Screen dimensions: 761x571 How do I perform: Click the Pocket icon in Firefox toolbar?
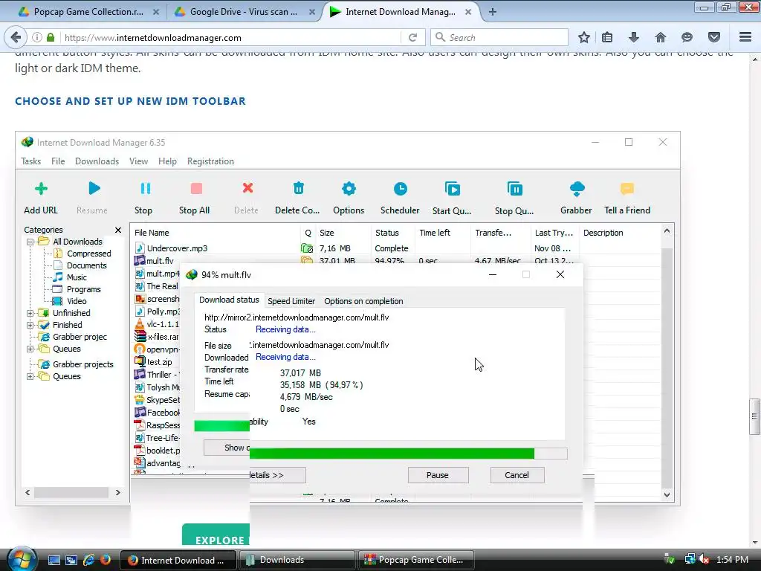pos(714,37)
